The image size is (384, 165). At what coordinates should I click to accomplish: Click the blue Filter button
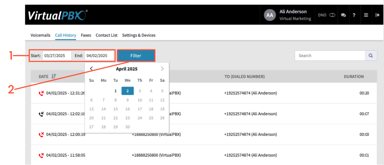136,56
